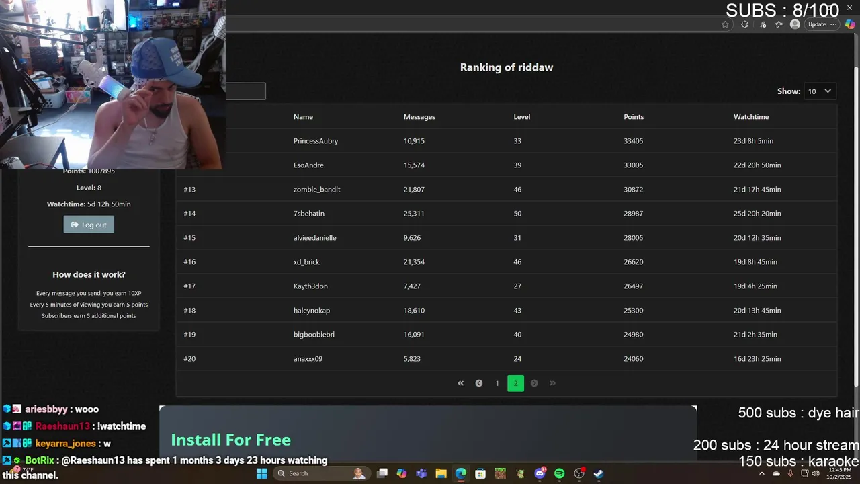Click the Update browser menu button
Viewport: 860px width, 484px height.
822,24
